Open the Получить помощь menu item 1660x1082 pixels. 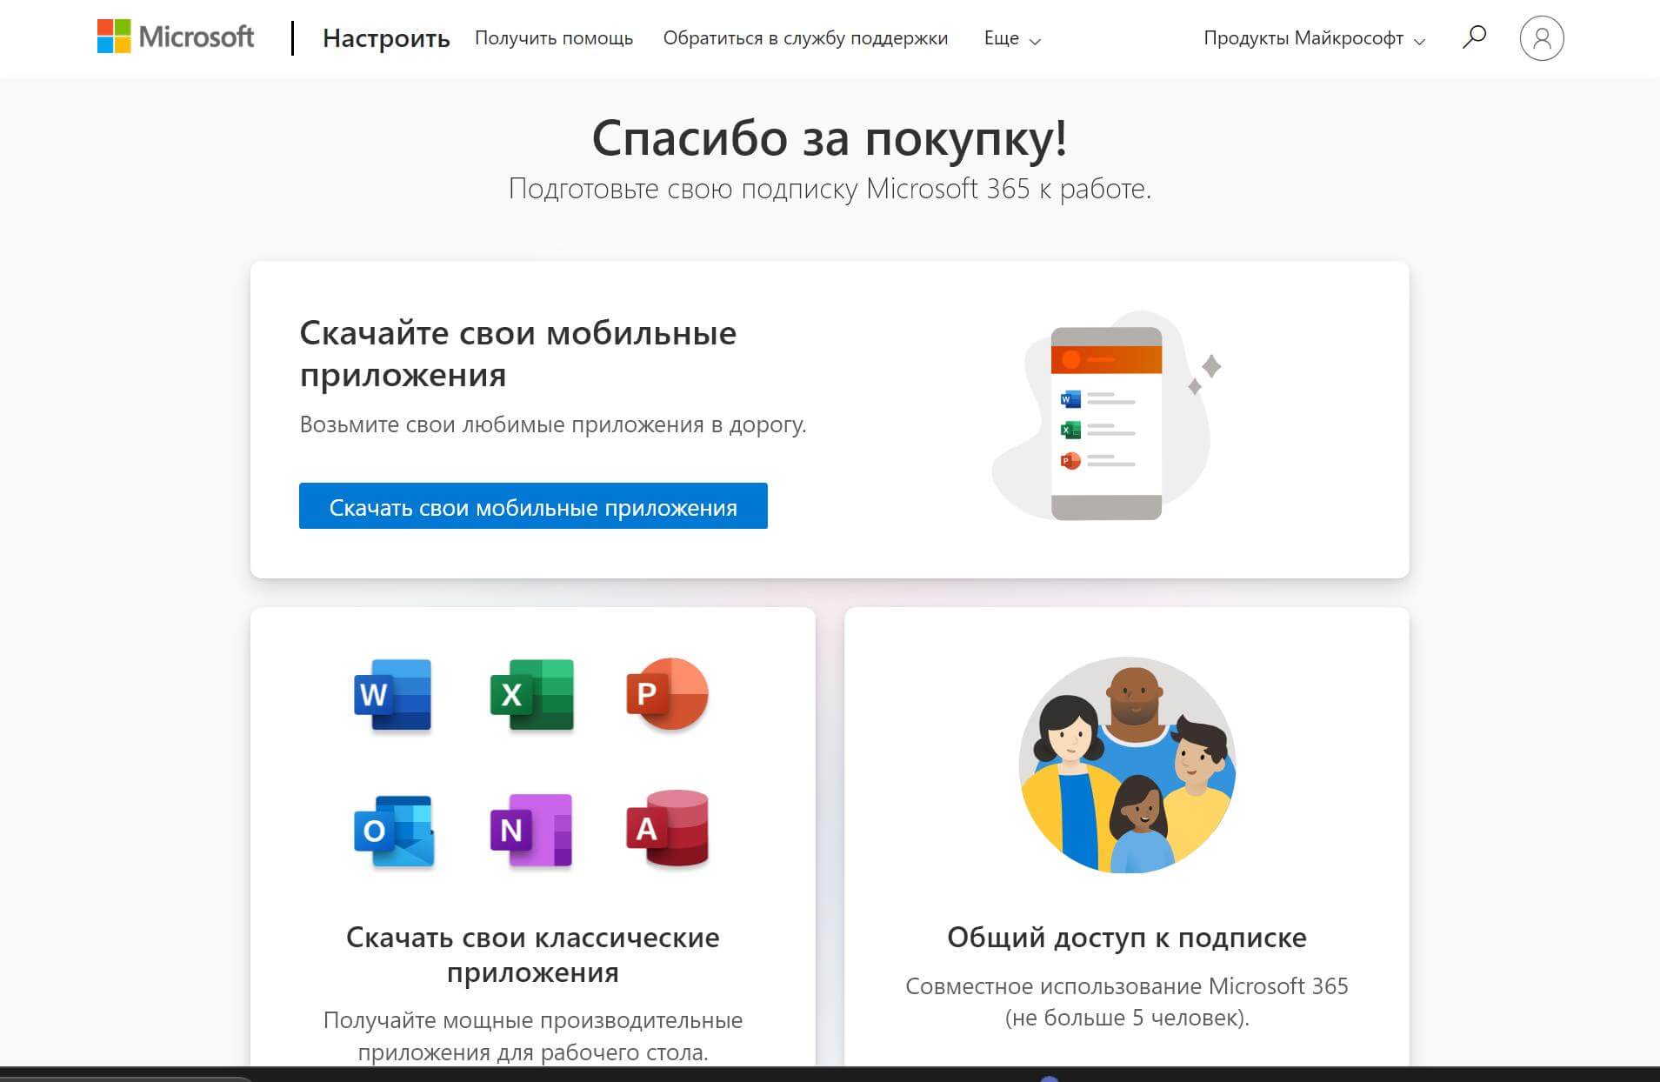coord(554,38)
